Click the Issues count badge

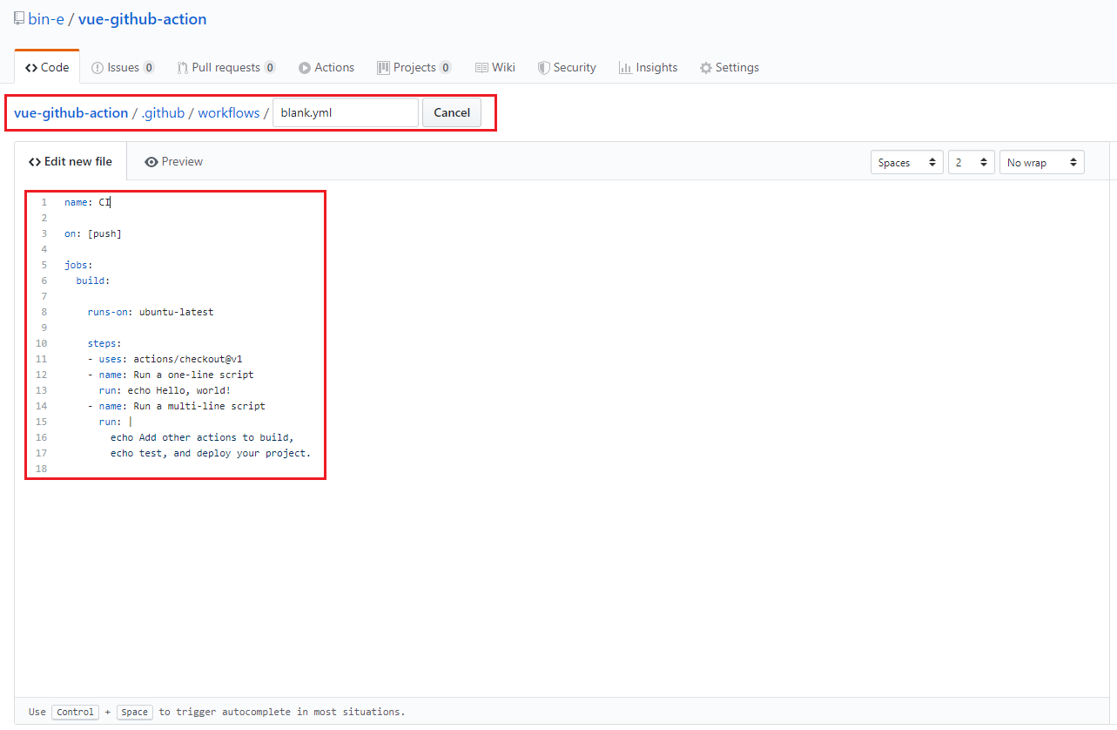149,68
